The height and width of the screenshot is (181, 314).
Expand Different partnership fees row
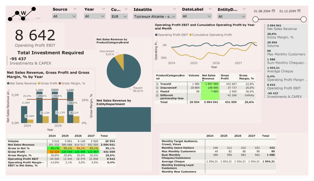pyautogui.click(x=157, y=95)
